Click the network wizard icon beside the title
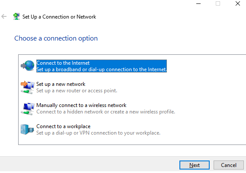The height and width of the screenshot is (173, 246). pos(16,16)
